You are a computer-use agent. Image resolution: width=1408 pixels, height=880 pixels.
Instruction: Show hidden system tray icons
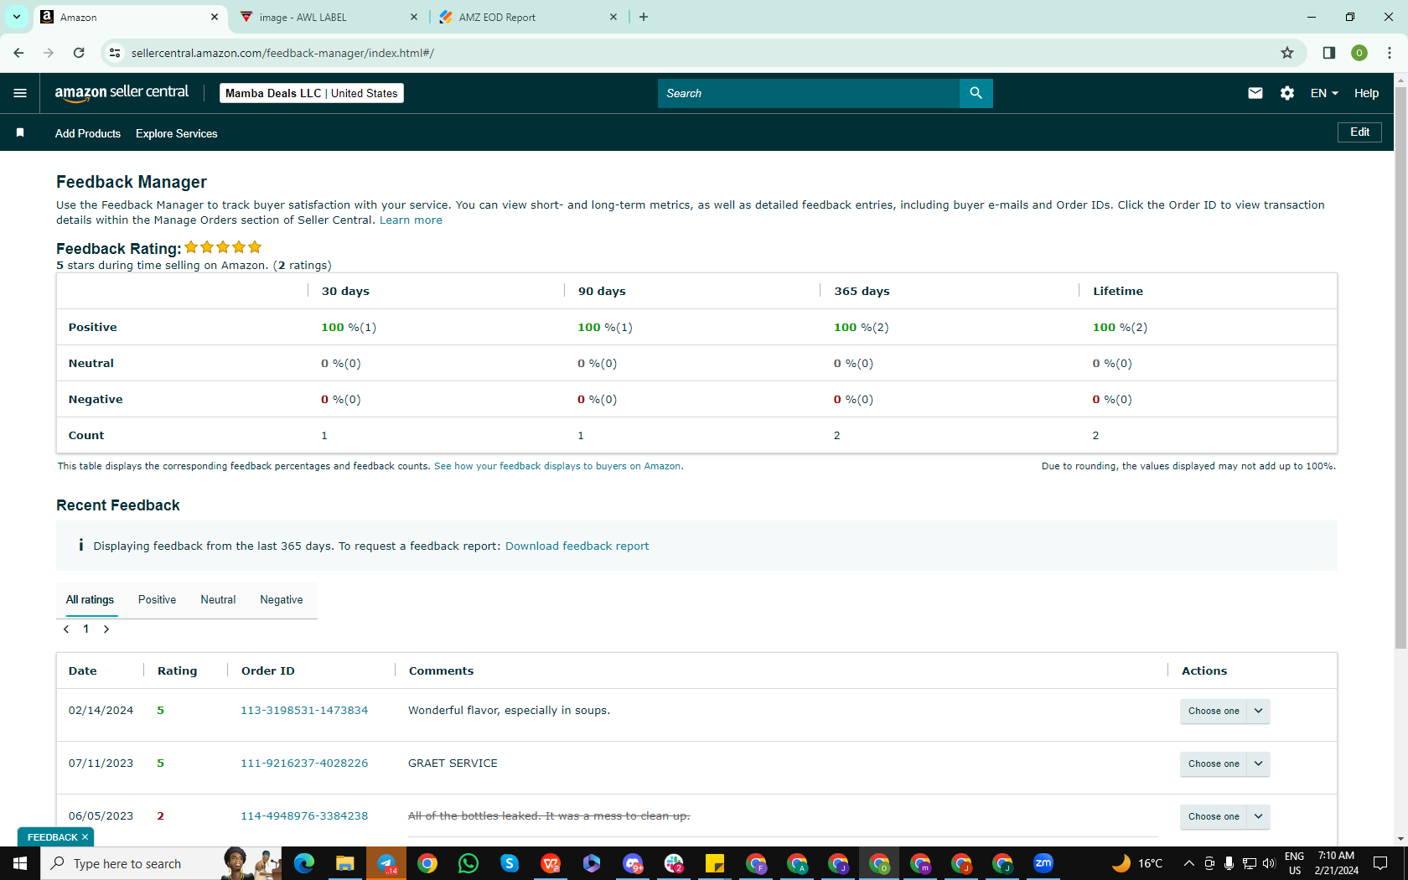[1188, 863]
